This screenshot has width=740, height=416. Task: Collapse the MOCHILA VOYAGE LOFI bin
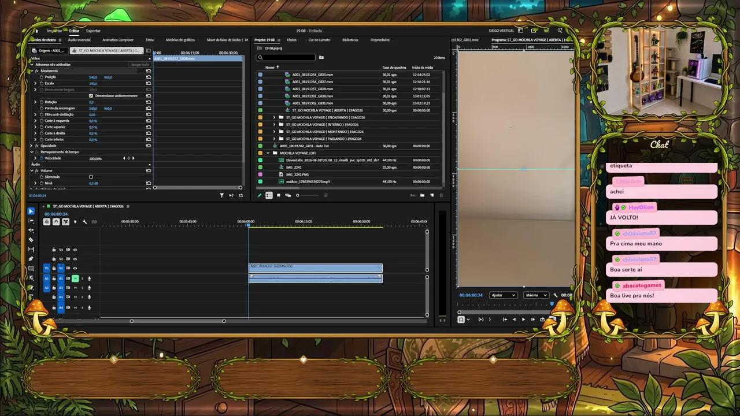coord(268,153)
